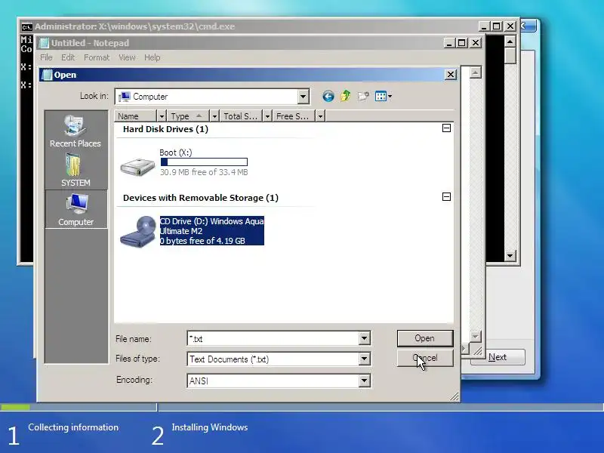Image resolution: width=604 pixels, height=453 pixels.
Task: Select Computer in places bar
Action: (x=76, y=210)
